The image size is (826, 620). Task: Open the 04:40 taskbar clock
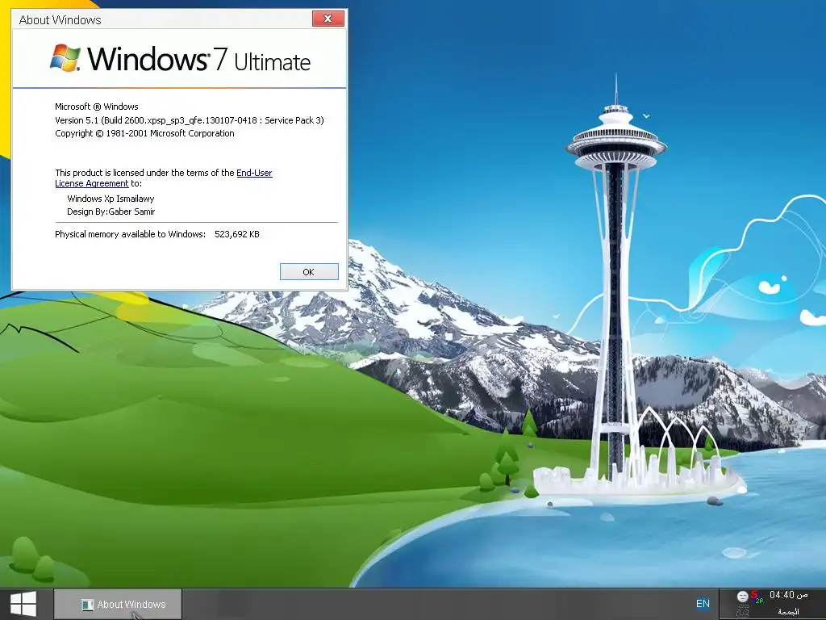click(x=788, y=595)
